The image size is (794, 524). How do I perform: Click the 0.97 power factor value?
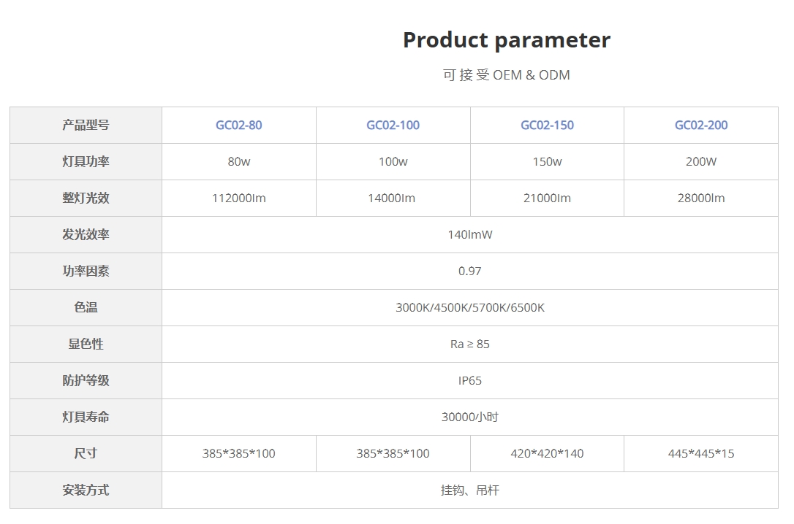point(469,271)
